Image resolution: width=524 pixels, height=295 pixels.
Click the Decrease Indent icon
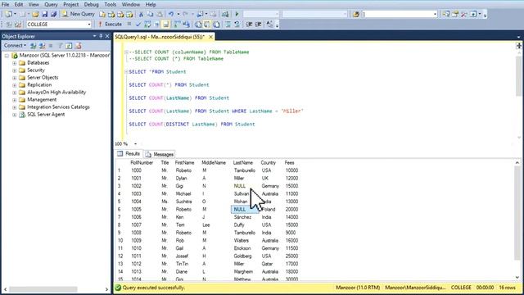(x=249, y=24)
